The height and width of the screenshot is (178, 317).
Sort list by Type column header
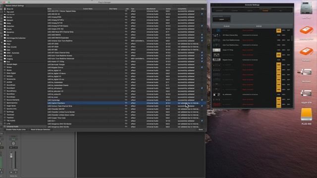[133, 9]
